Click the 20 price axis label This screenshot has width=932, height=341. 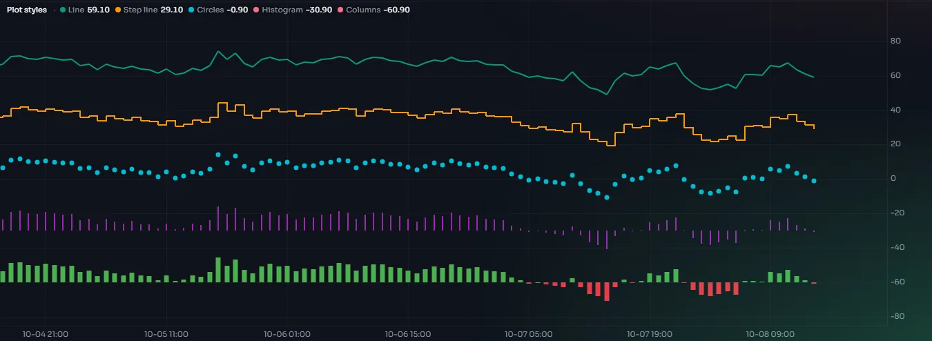click(x=895, y=144)
